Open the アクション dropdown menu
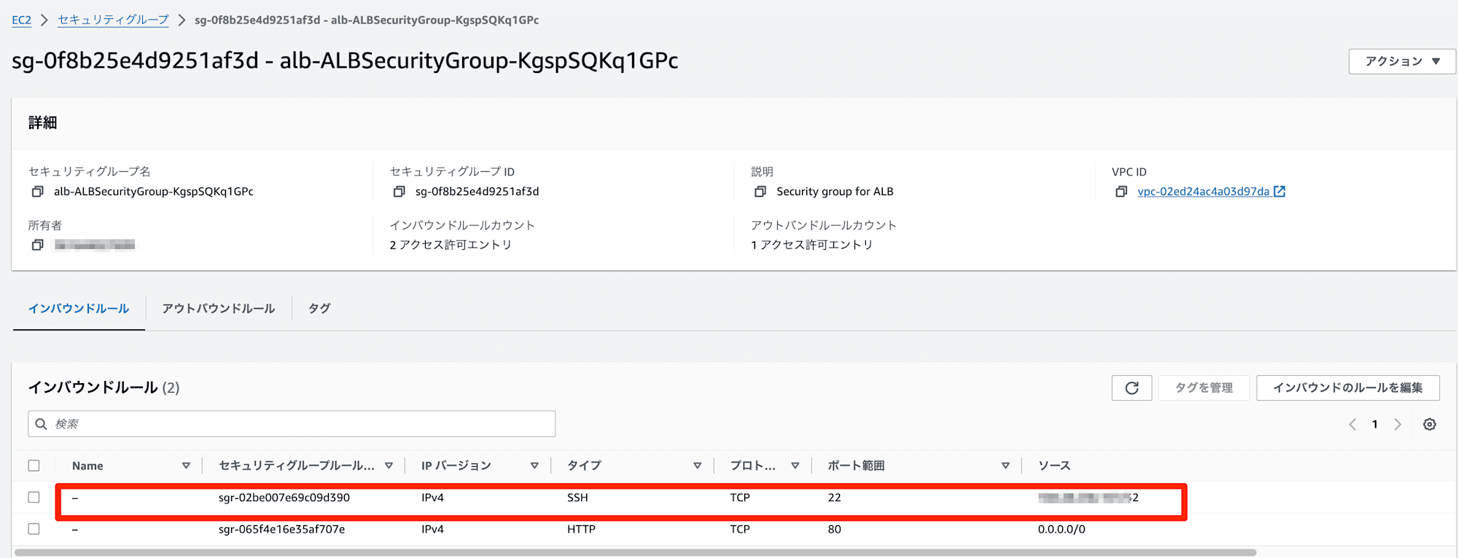Image resolution: width=1458 pixels, height=558 pixels. point(1402,61)
